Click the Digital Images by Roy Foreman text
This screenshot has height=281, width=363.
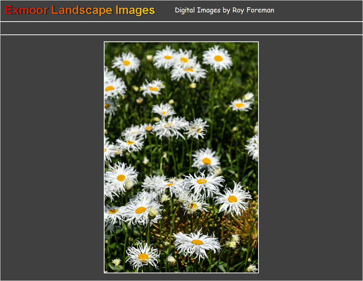click(224, 10)
